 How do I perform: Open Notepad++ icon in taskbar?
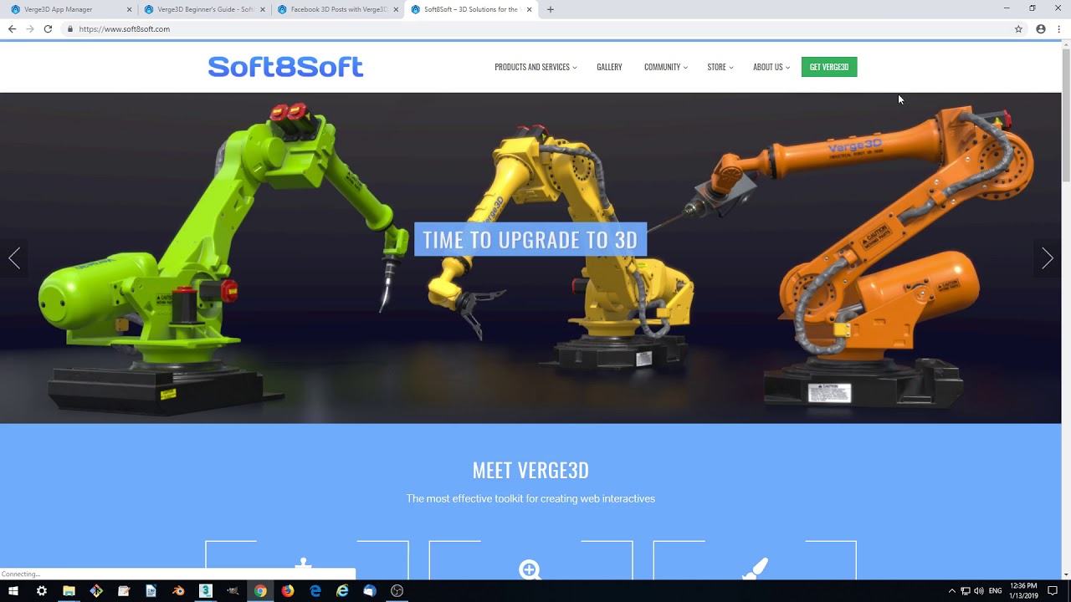point(124,590)
